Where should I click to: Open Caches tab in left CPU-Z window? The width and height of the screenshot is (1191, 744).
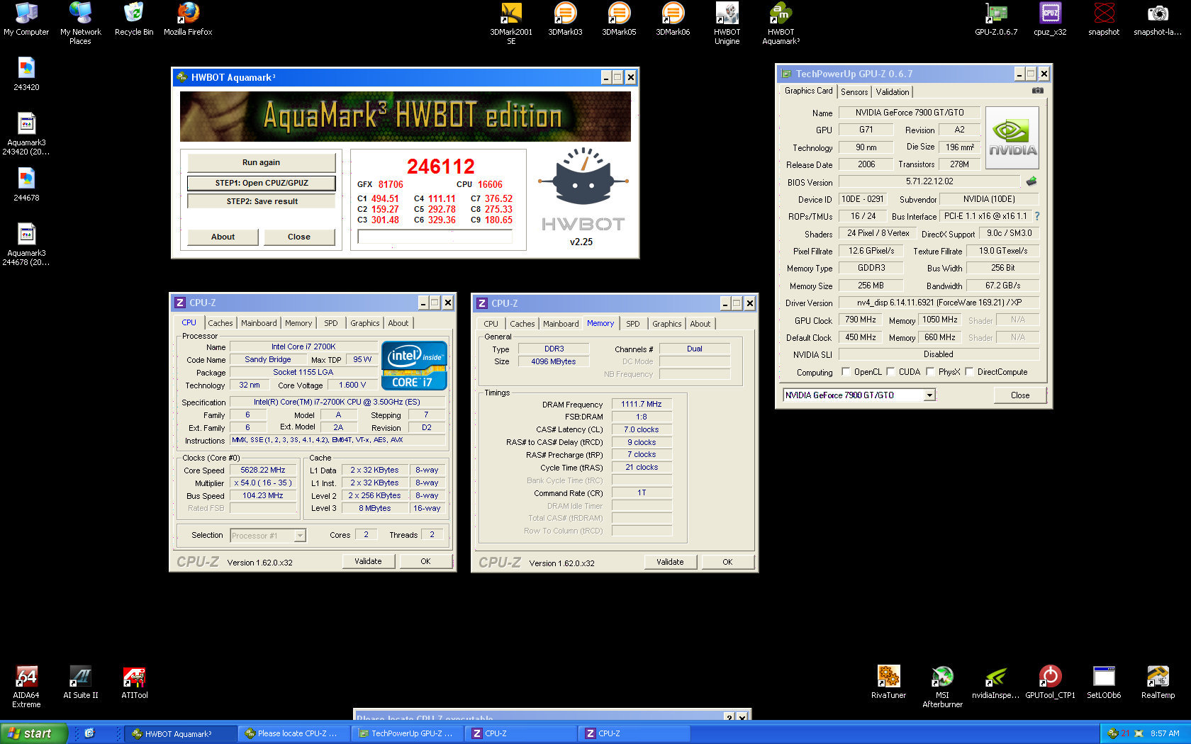[220, 323]
